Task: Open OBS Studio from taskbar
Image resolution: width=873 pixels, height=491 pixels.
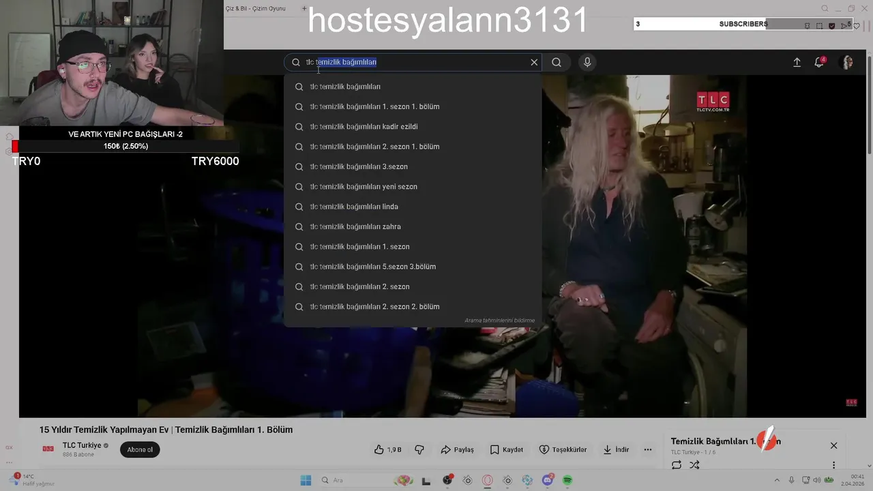Action: (447, 480)
